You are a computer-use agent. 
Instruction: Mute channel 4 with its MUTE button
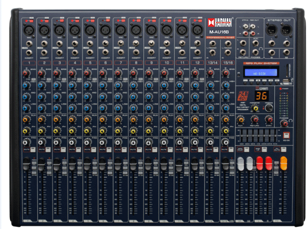click(x=78, y=150)
